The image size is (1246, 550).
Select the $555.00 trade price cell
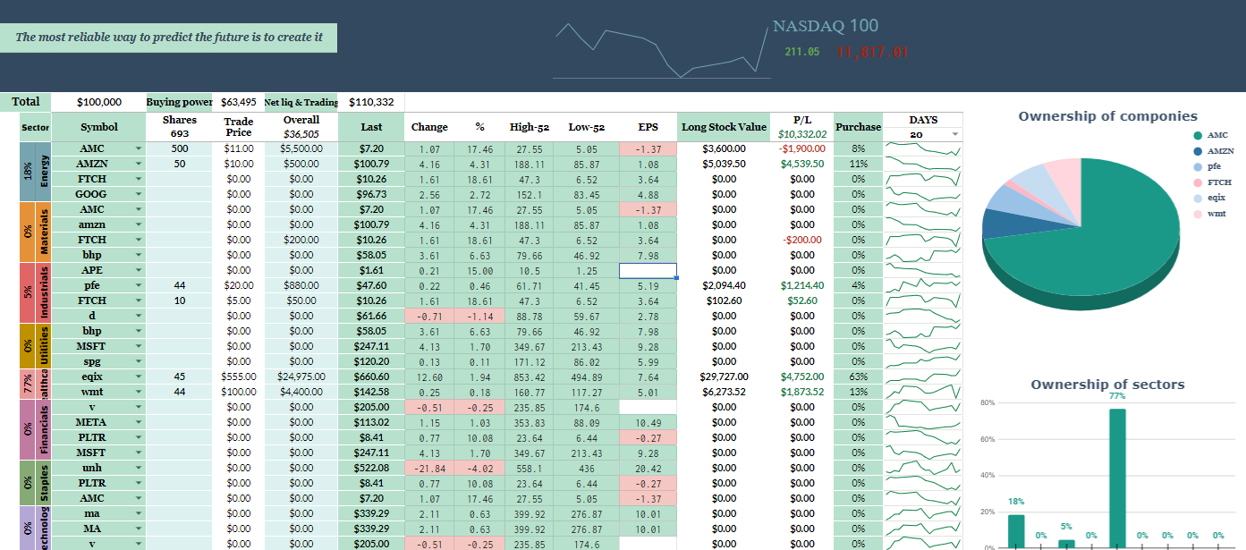coord(239,377)
